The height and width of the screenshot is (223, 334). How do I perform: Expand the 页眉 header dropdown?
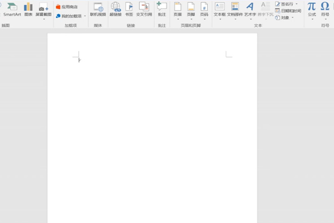pos(178,10)
